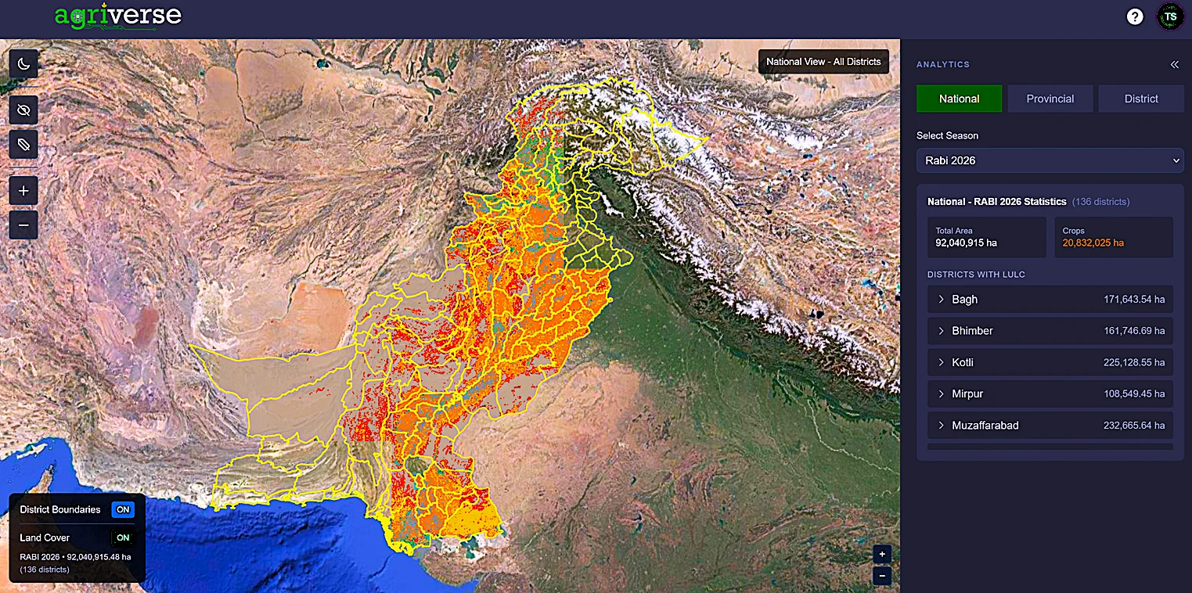Open the help question mark icon
Screen dimensions: 1192x593
(x=1135, y=16)
